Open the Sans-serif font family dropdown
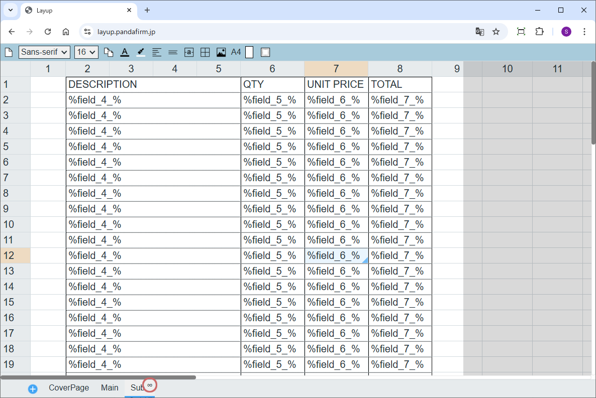Image resolution: width=596 pixels, height=398 pixels. point(44,52)
